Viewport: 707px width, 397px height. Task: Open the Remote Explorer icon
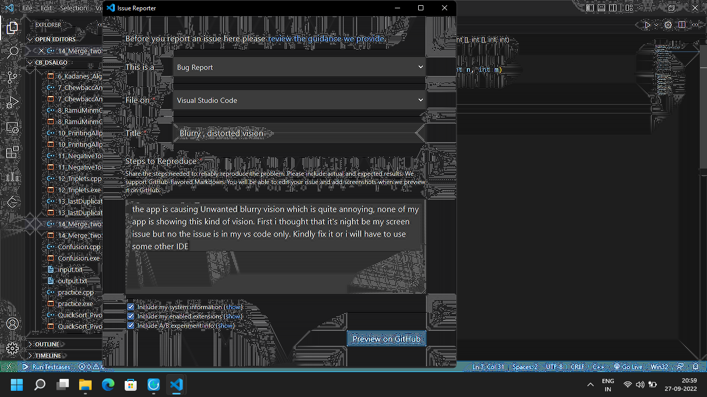tap(12, 128)
